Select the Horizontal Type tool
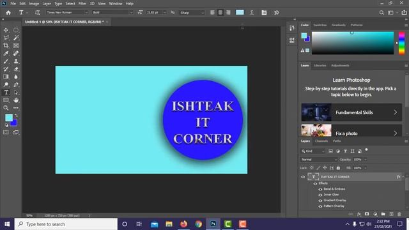 point(6,92)
